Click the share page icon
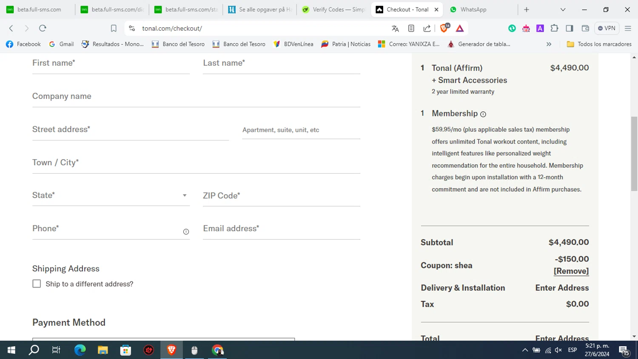Image resolution: width=638 pixels, height=359 pixels. [x=427, y=29]
